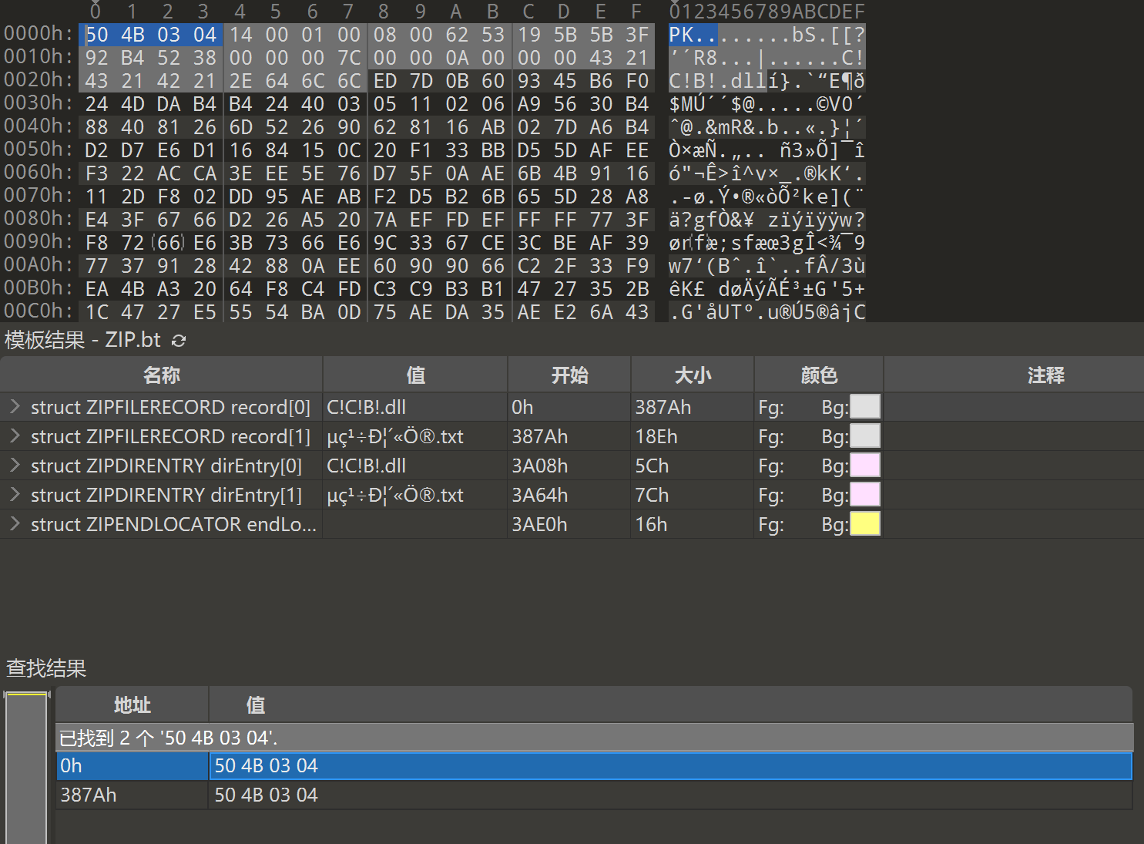Click the value cell of dirEntry[0] row
The width and height of the screenshot is (1144, 844).
pyautogui.click(x=414, y=466)
